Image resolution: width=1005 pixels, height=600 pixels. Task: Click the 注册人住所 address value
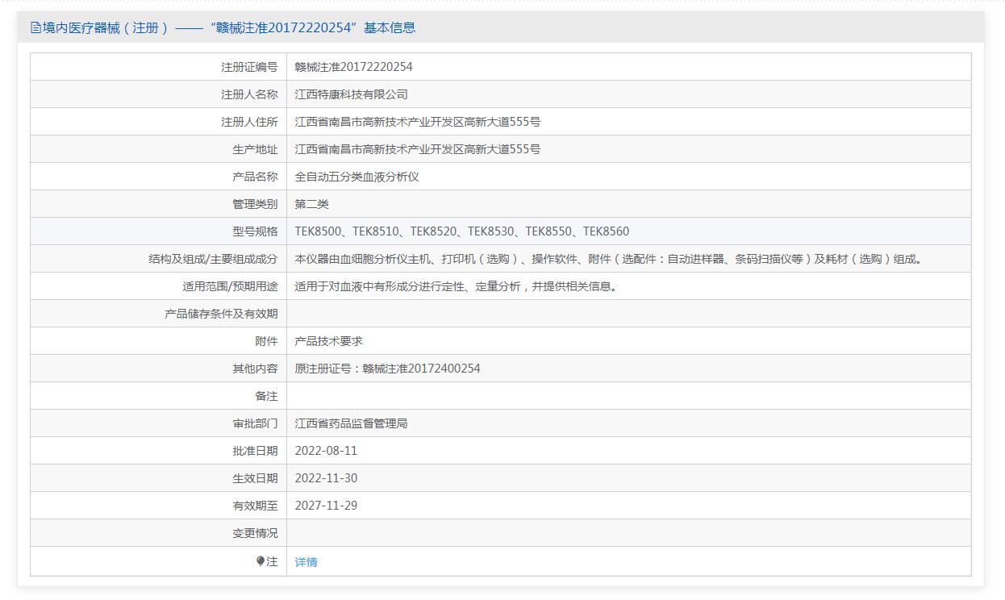pyautogui.click(x=418, y=122)
